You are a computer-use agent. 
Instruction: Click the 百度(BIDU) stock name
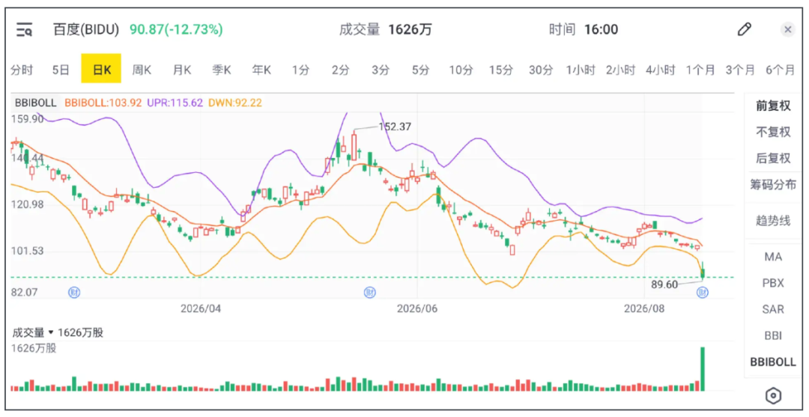pyautogui.click(x=85, y=29)
